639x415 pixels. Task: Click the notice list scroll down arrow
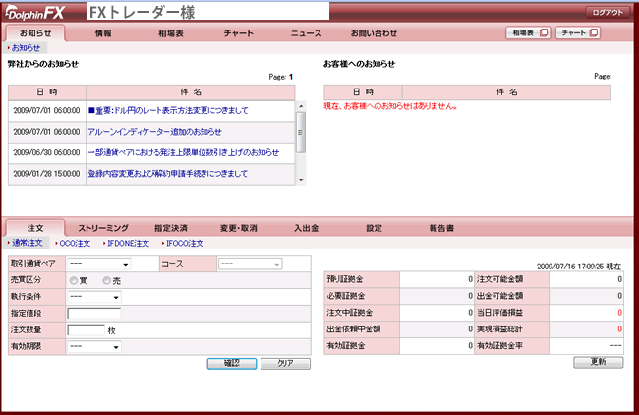tap(301, 180)
